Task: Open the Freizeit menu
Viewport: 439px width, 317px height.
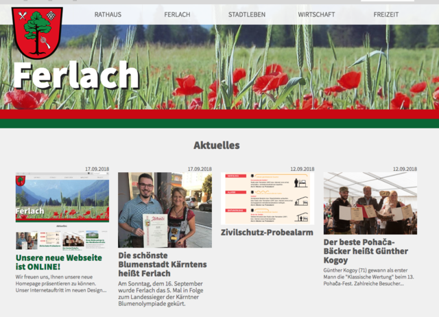Action: coord(385,14)
